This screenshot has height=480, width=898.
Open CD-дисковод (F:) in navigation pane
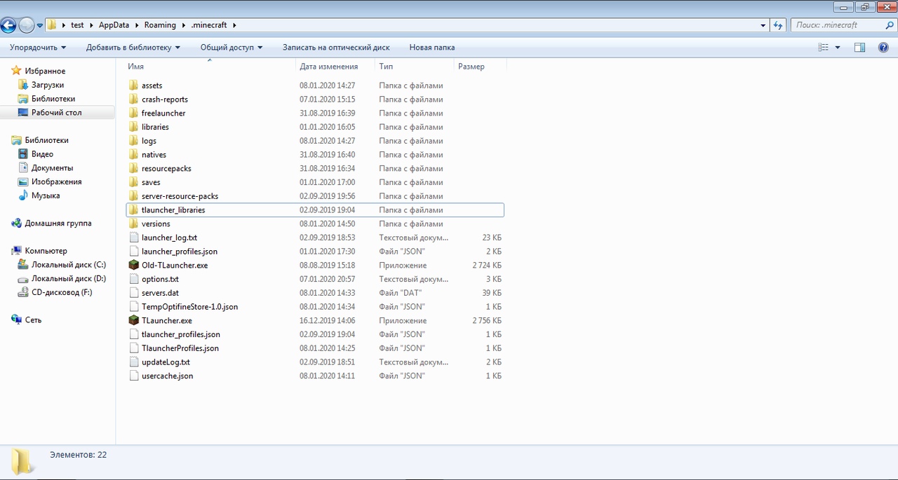tap(62, 292)
